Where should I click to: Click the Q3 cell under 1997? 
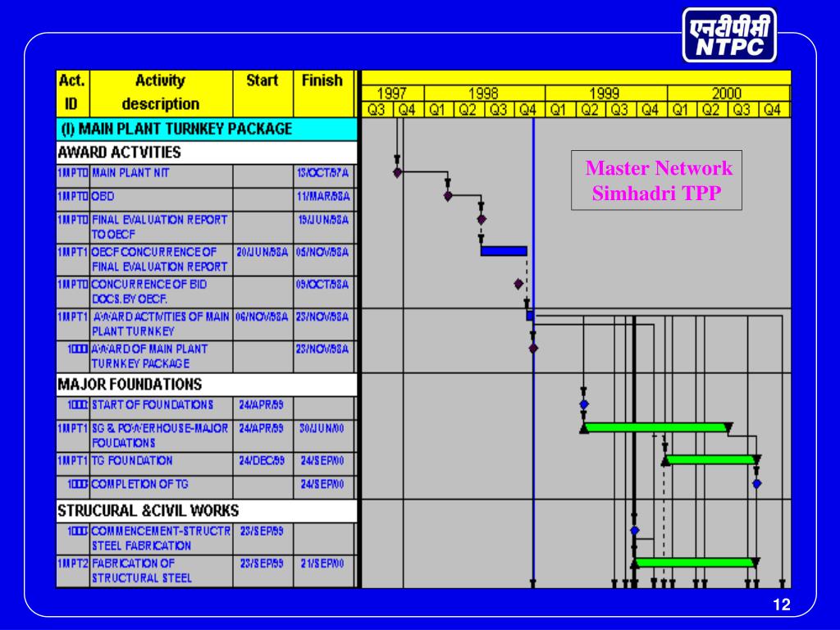click(x=377, y=110)
